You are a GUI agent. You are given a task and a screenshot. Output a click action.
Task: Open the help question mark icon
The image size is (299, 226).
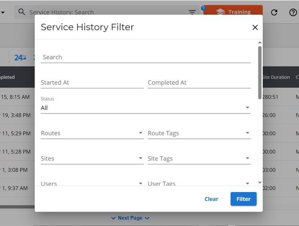coord(293,13)
